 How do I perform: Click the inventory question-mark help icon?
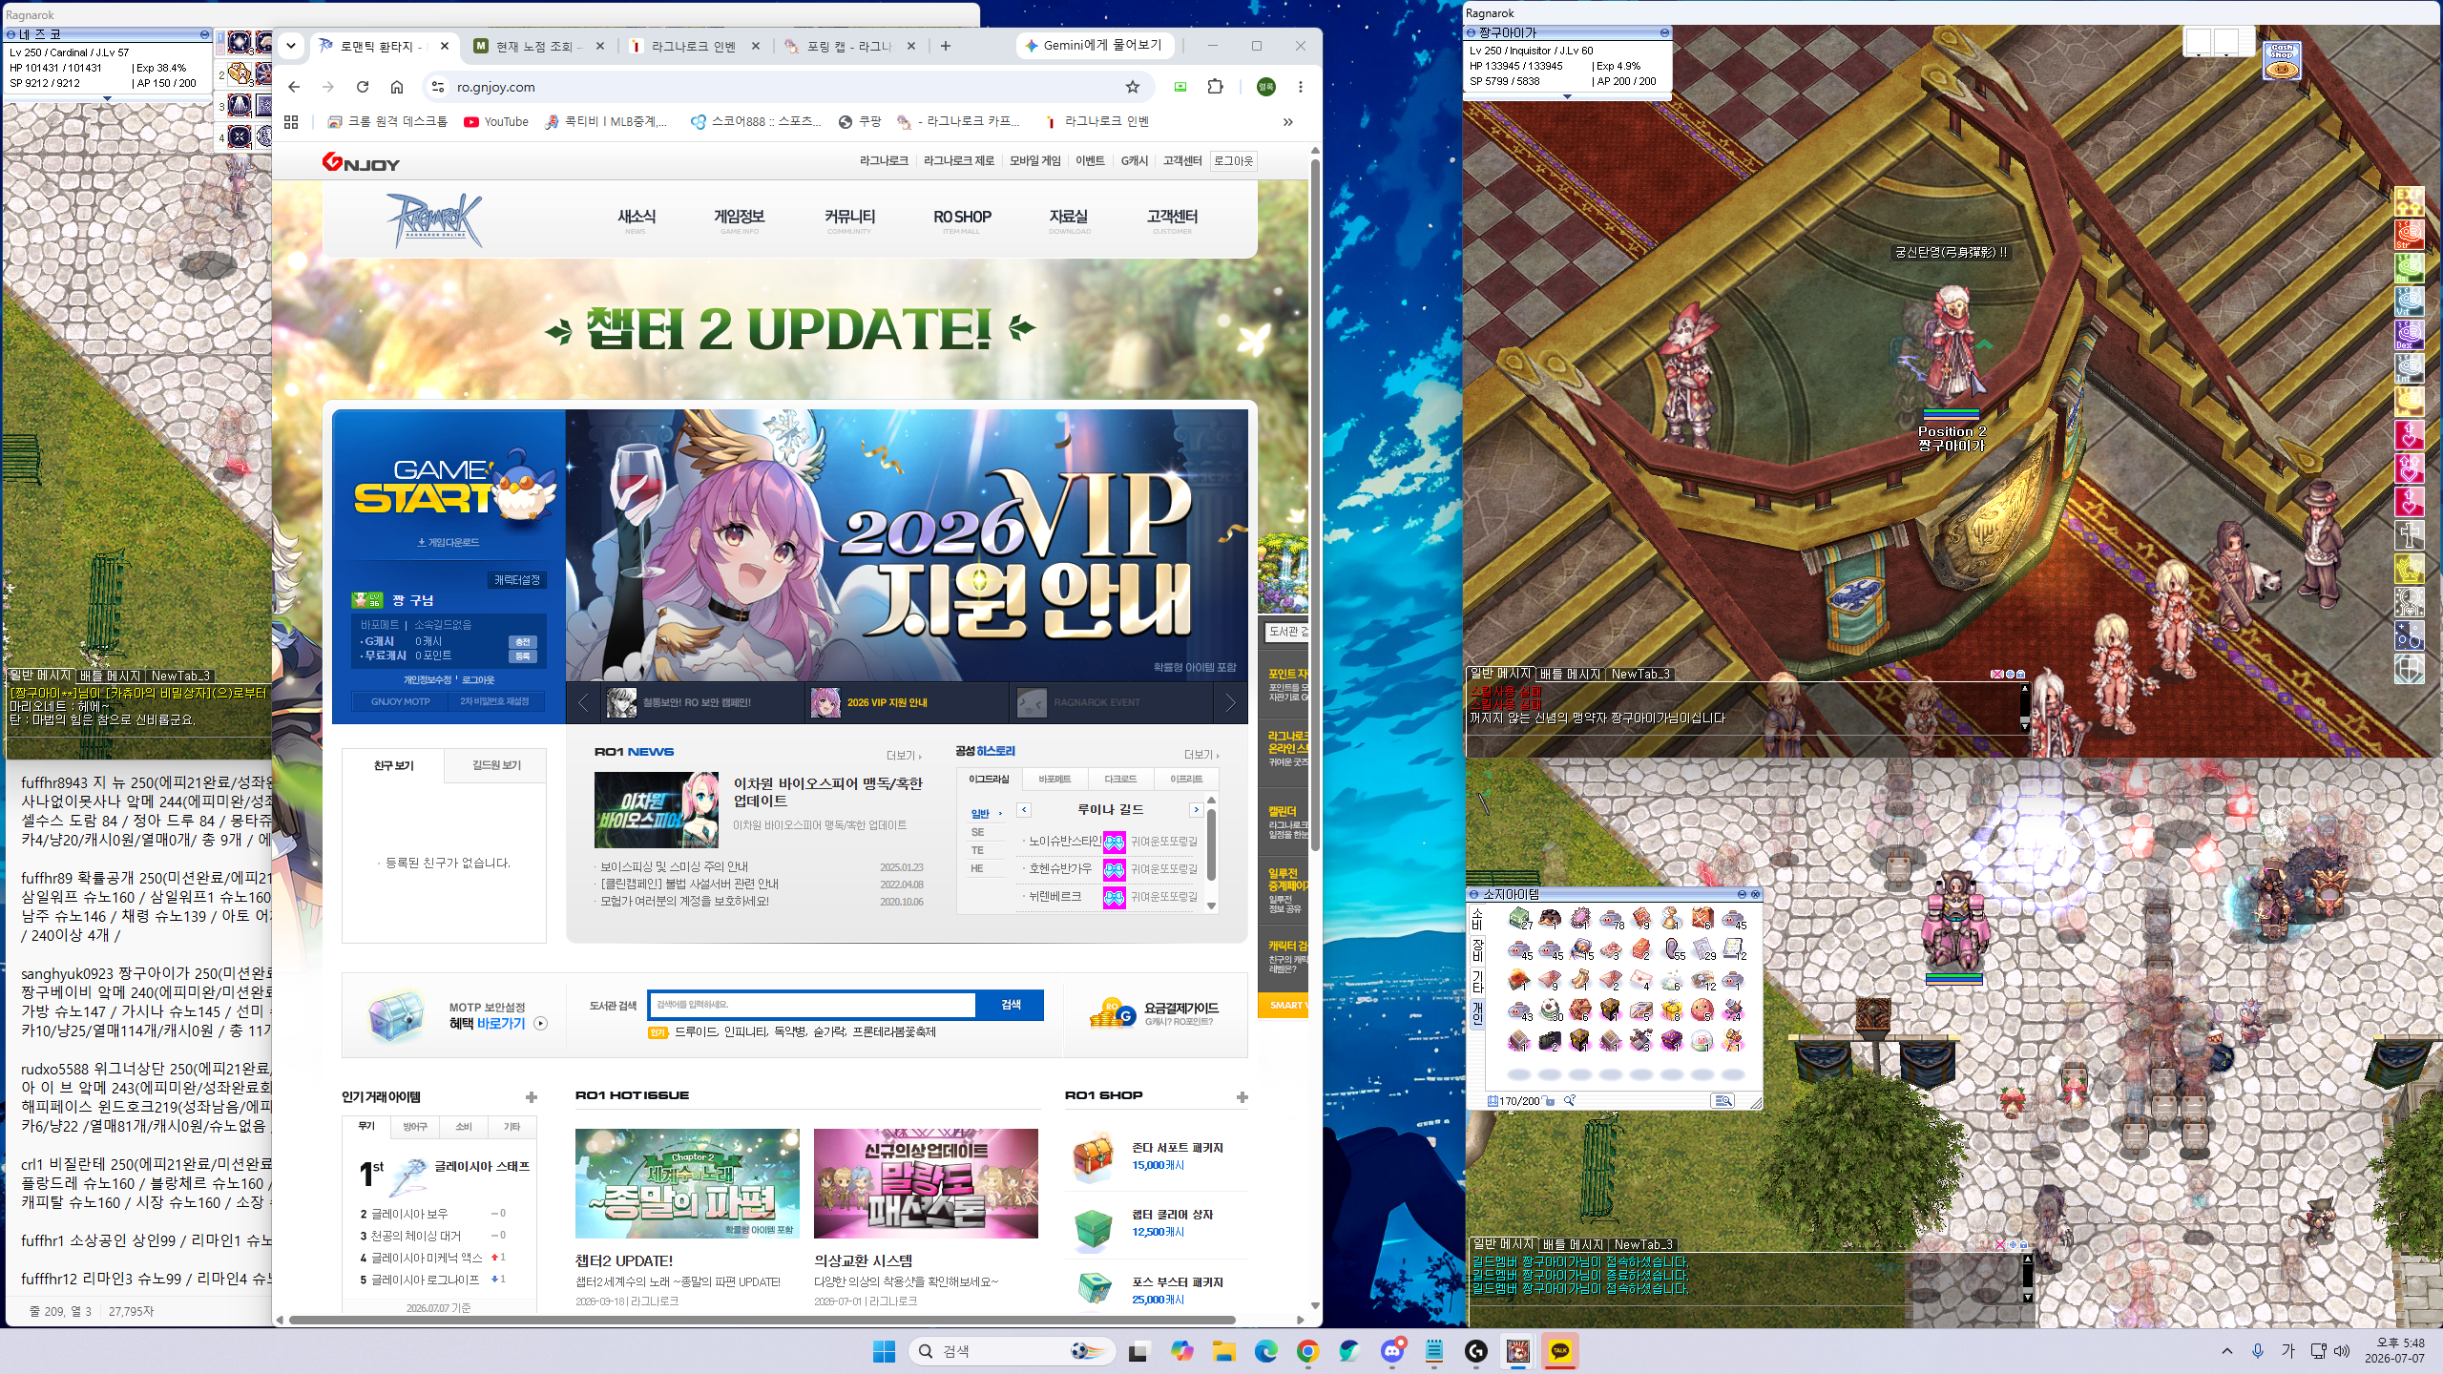[1569, 1100]
